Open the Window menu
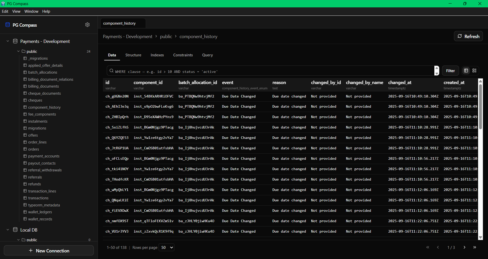This screenshot has height=259, width=488. pos(31,11)
